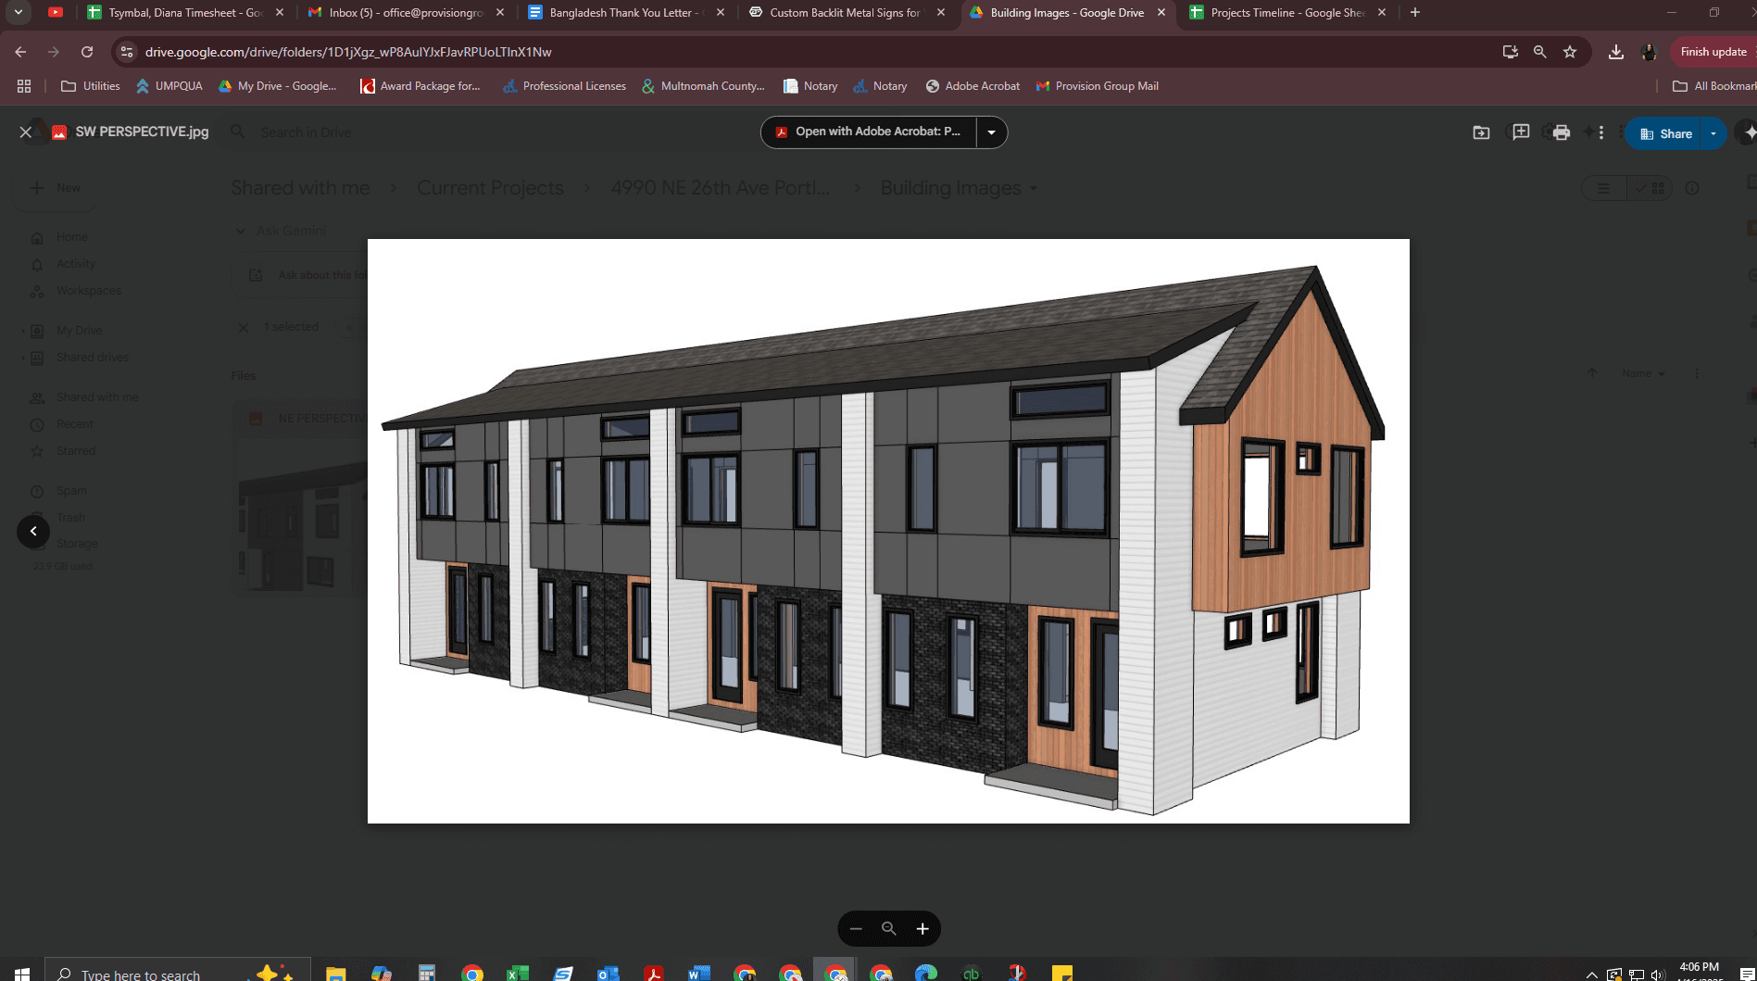
Task: Expand the Open with dropdown arrow
Action: click(991, 132)
